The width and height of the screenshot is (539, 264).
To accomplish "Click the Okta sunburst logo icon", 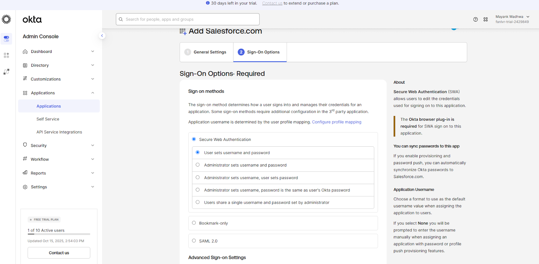I will (6, 19).
